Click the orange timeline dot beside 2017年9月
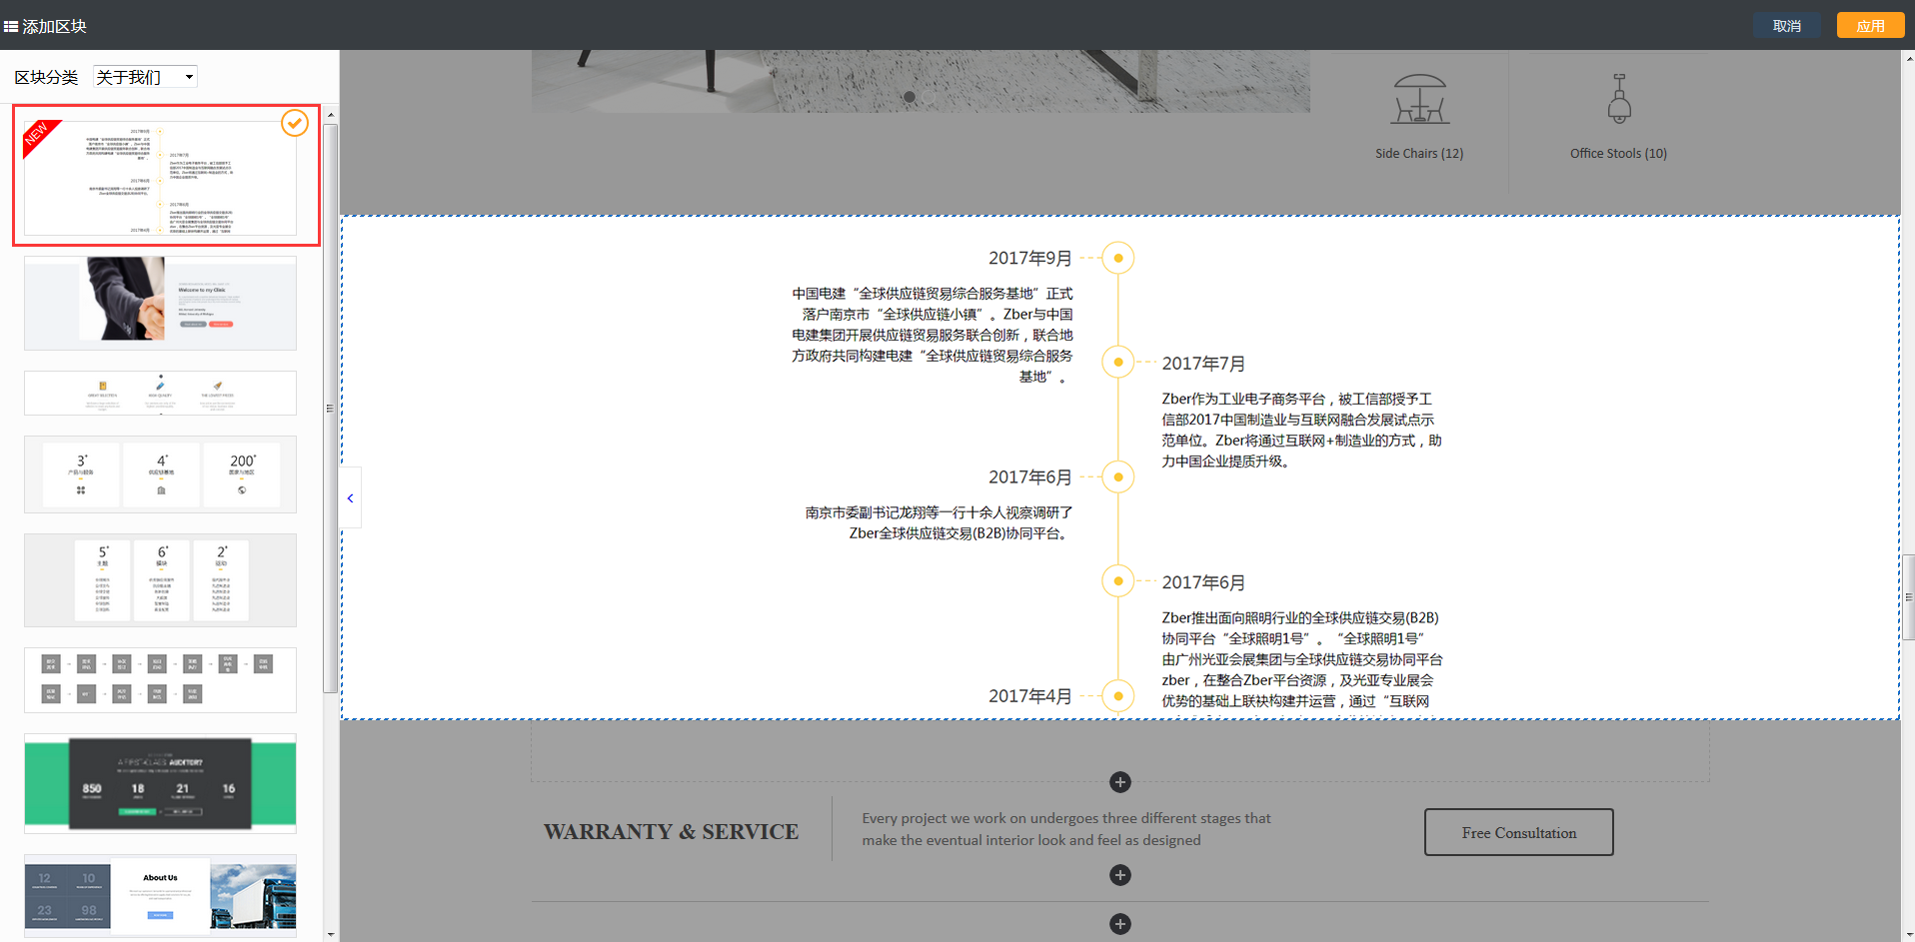Image resolution: width=1915 pixels, height=942 pixels. pos(1117,258)
